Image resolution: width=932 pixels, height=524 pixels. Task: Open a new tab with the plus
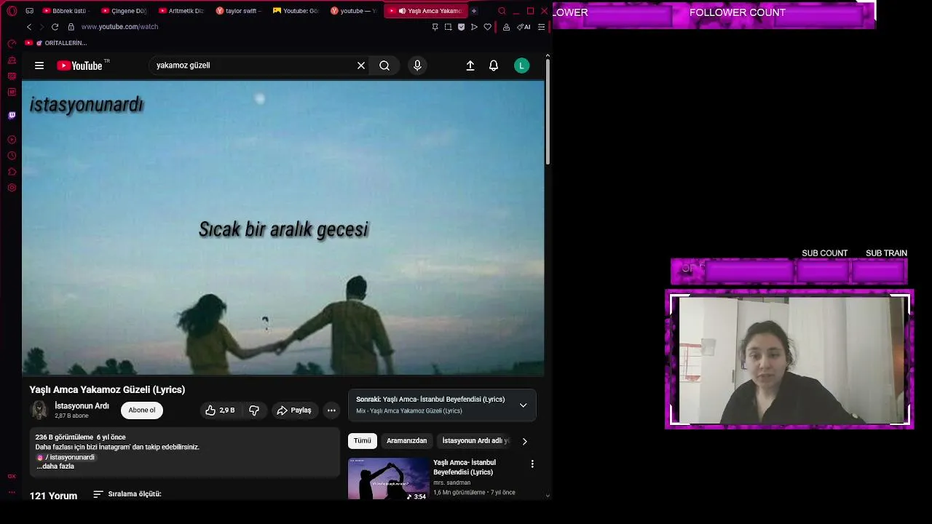point(474,11)
